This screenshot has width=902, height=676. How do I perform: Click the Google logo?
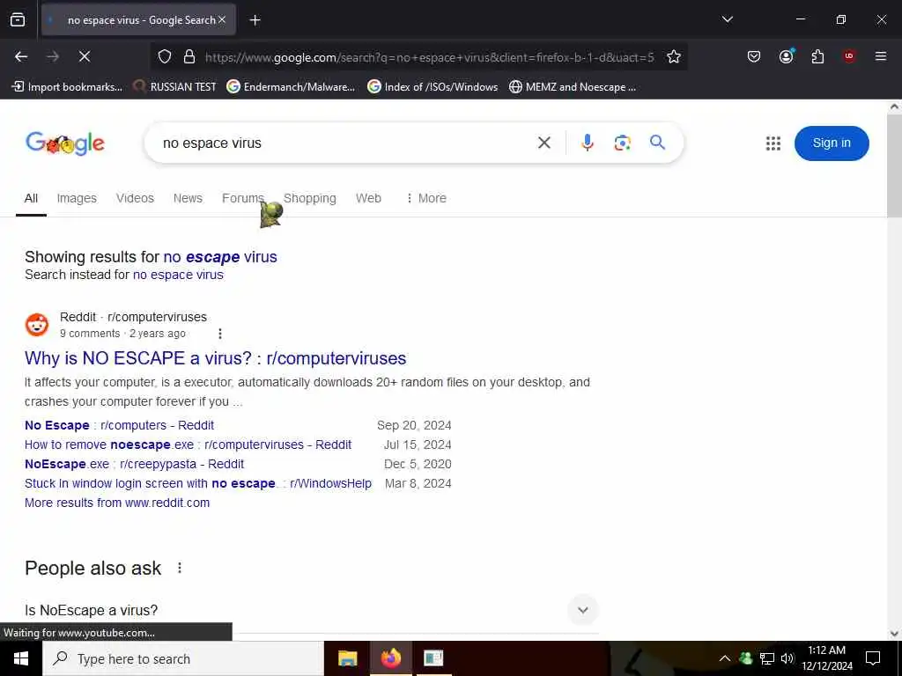point(65,143)
